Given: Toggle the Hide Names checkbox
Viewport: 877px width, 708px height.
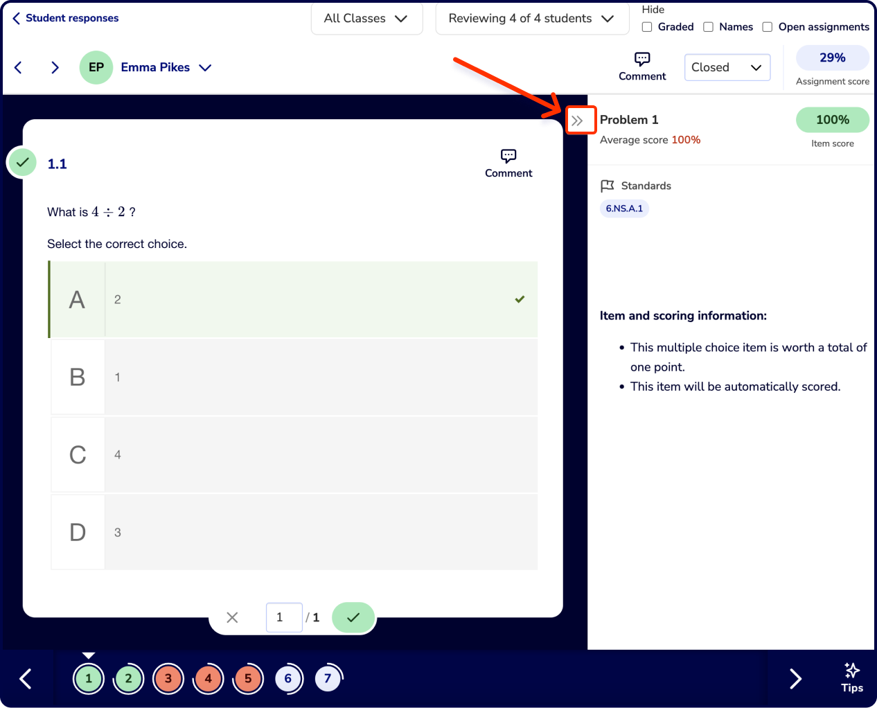Looking at the screenshot, I should [709, 27].
